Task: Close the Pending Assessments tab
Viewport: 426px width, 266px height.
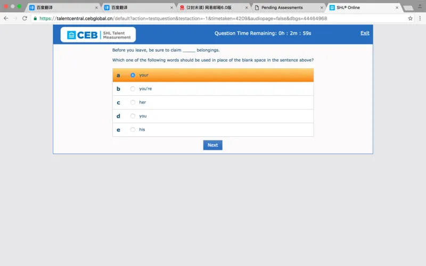Action: (322, 7)
